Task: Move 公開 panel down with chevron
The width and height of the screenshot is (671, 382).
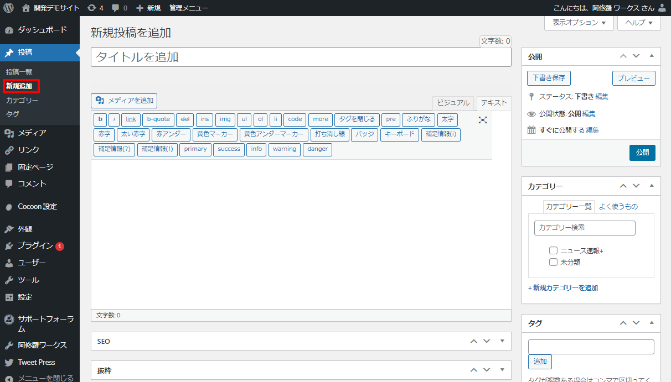Action: pyautogui.click(x=636, y=56)
